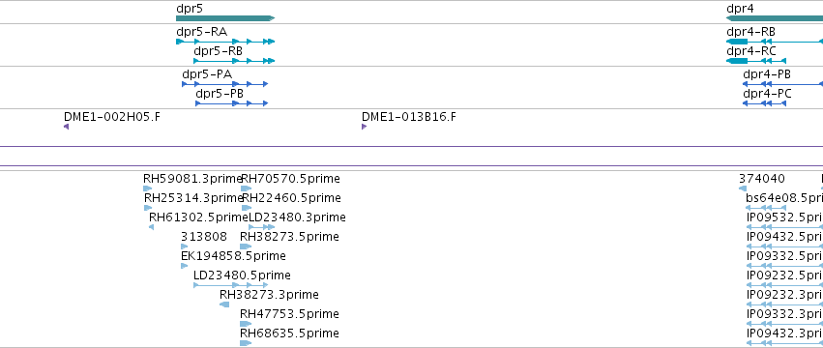Select the IP09532.5prime alignment feature
The width and height of the screenshot is (823, 348).
(784, 227)
